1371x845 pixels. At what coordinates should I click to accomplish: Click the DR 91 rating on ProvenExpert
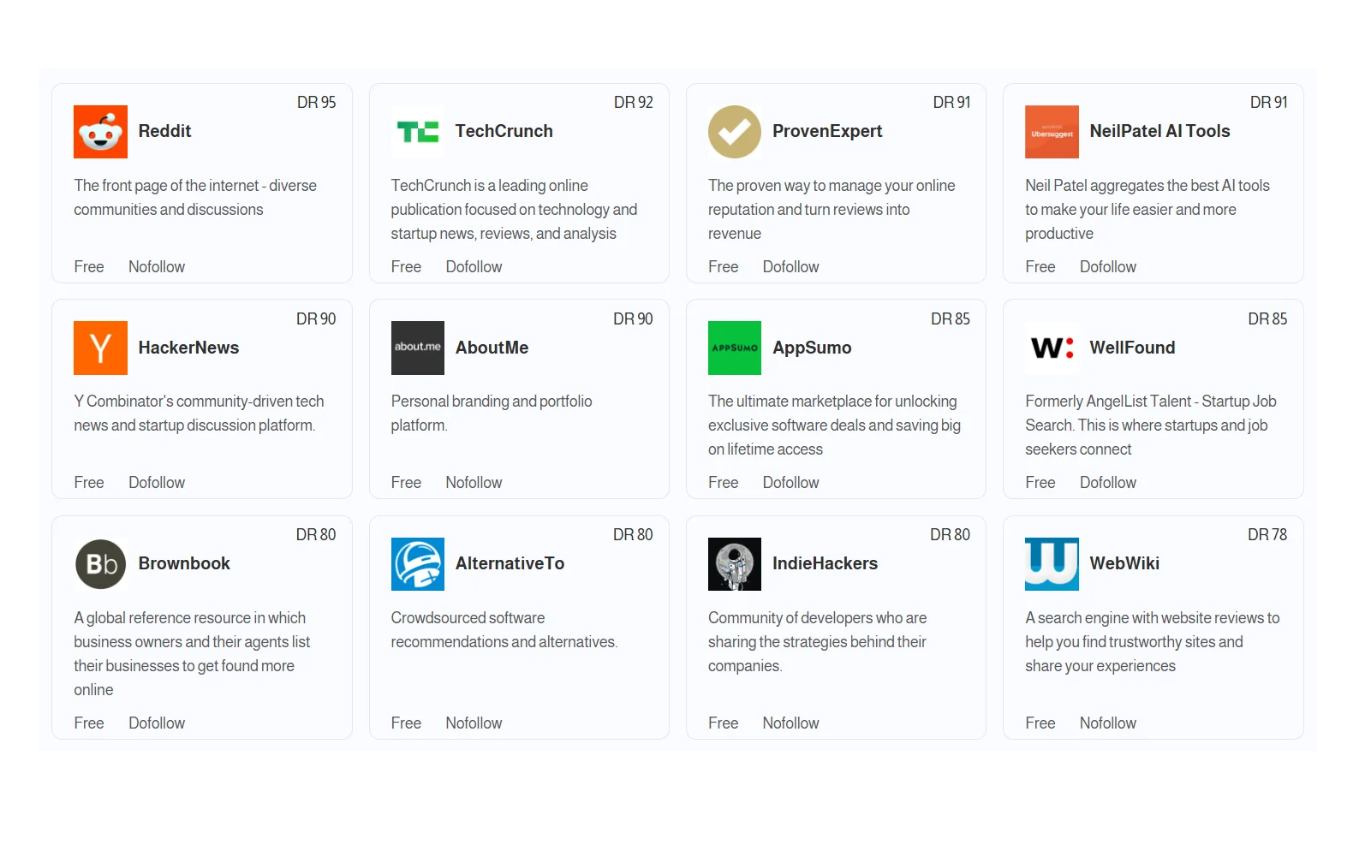coord(951,103)
